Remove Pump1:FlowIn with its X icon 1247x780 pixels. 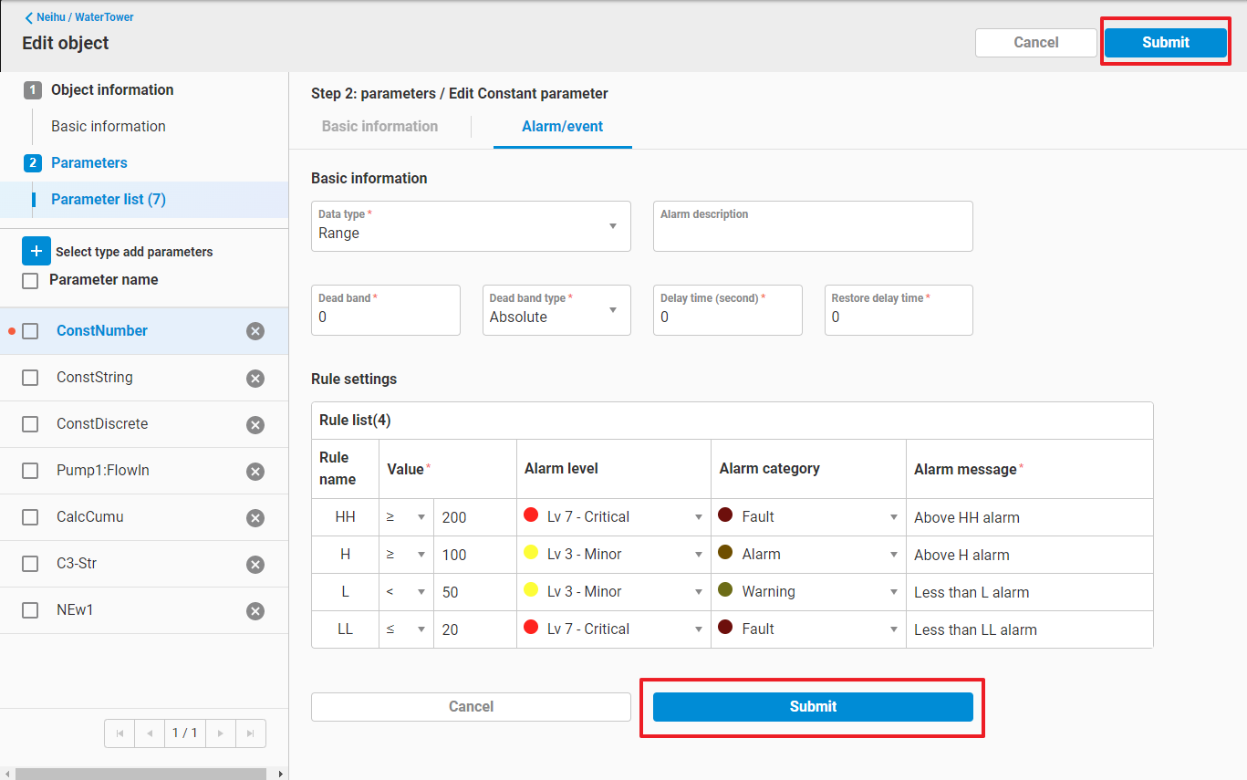coord(255,472)
